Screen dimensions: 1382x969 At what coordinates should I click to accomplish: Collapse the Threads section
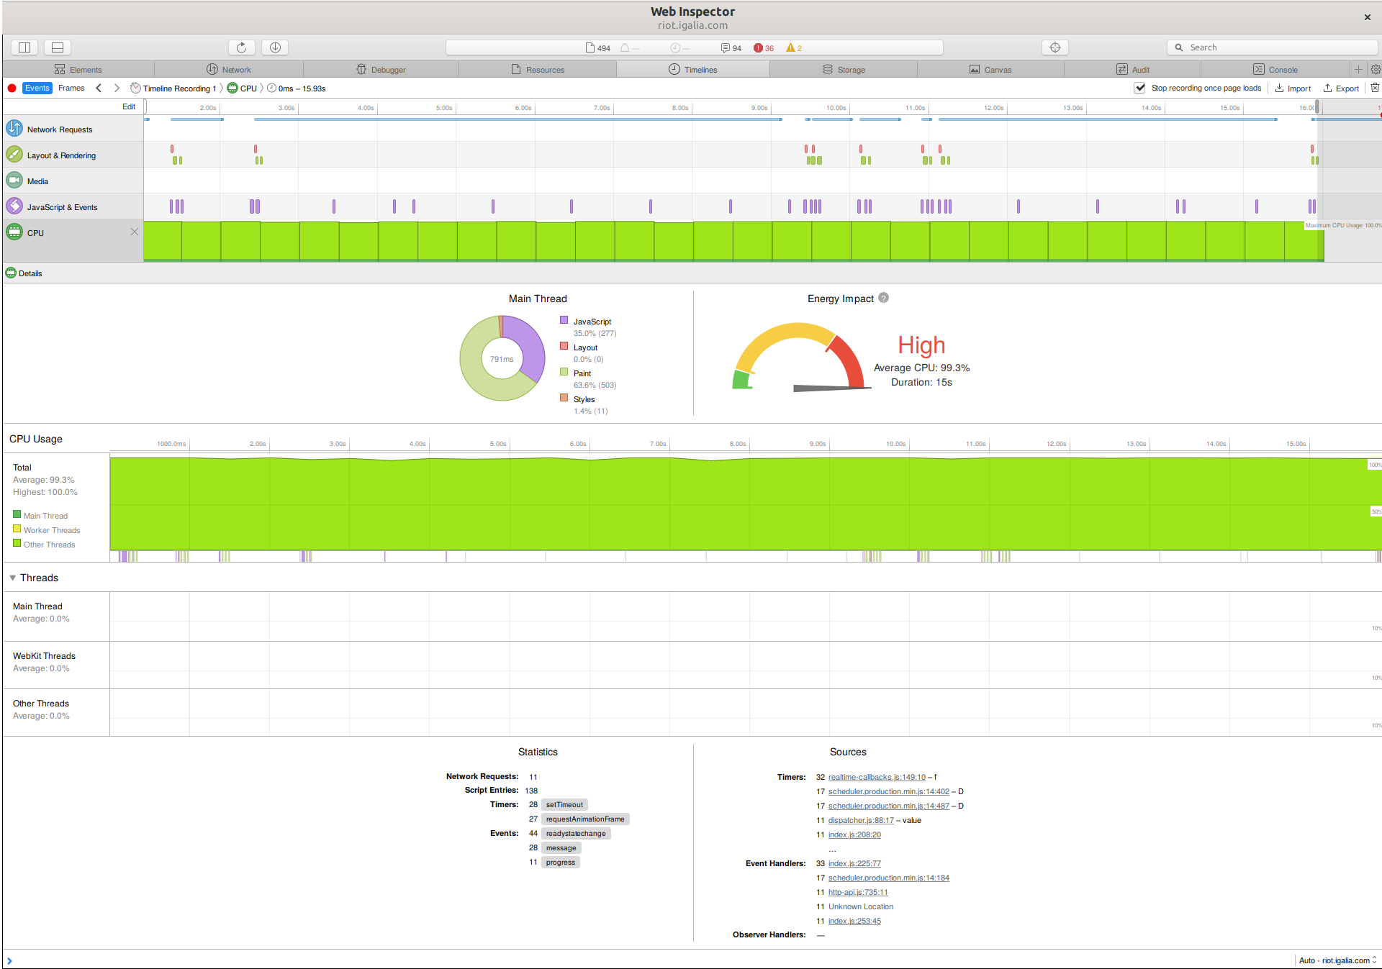[12, 578]
